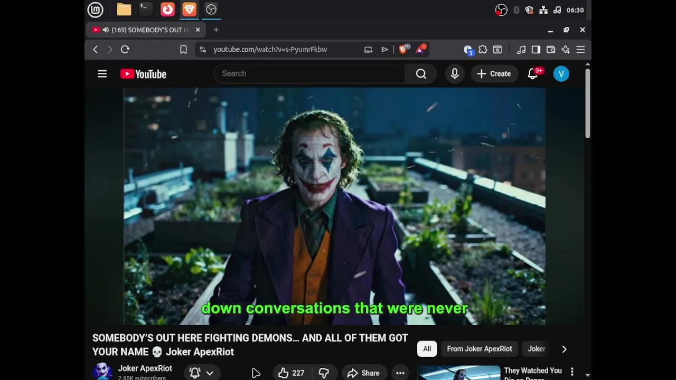Open Brave Leo AI sparkle icon
This screenshot has width=676, height=380.
coord(566,50)
